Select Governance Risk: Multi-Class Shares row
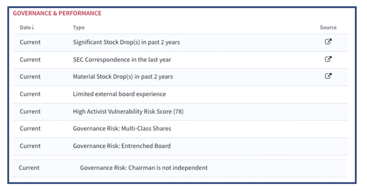Image resolution: width=367 pixels, height=191 pixels. [x=181, y=129]
